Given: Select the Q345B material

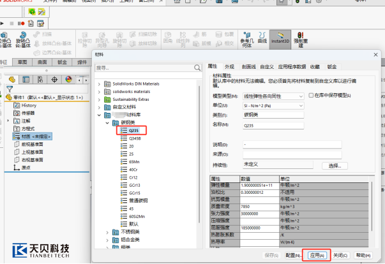Looking at the screenshot, I should [135, 138].
